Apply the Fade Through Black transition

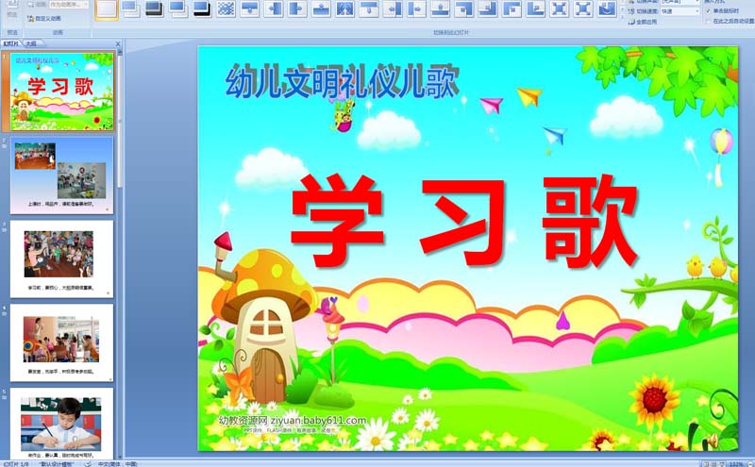[x=155, y=9]
